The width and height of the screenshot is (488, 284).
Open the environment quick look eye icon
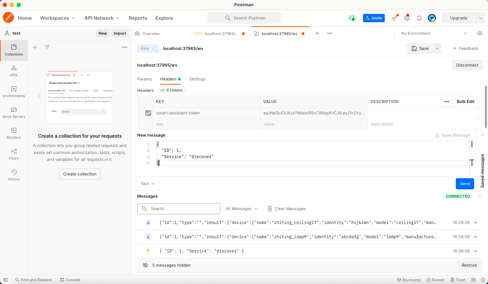pos(480,33)
